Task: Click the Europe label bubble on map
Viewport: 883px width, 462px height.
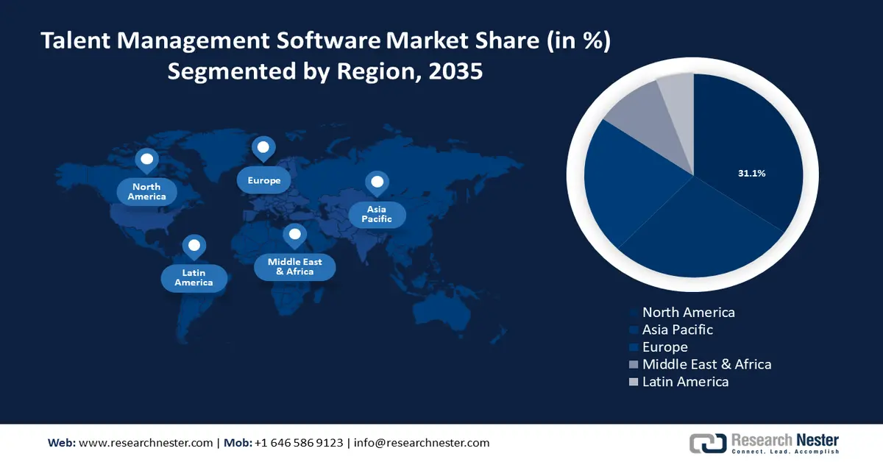Action: click(263, 180)
